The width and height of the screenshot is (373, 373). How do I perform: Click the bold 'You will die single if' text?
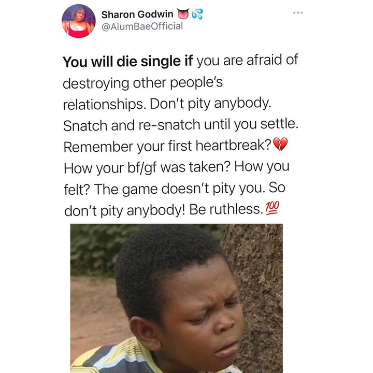[127, 61]
